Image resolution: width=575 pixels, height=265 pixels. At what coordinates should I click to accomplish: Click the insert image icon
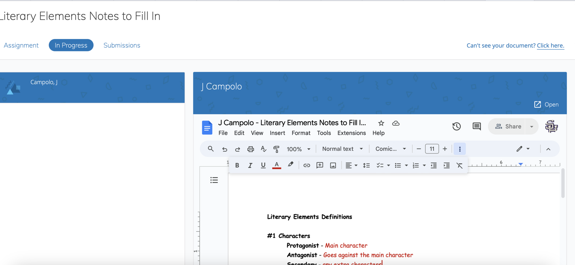point(333,165)
